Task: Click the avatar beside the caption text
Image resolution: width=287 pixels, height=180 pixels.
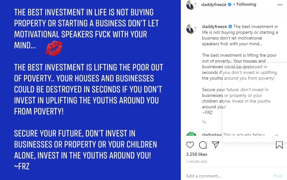Action: click(x=191, y=29)
